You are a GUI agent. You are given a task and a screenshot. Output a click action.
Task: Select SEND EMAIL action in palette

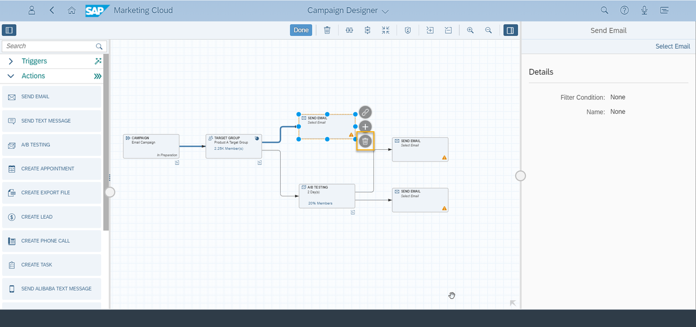(x=52, y=96)
